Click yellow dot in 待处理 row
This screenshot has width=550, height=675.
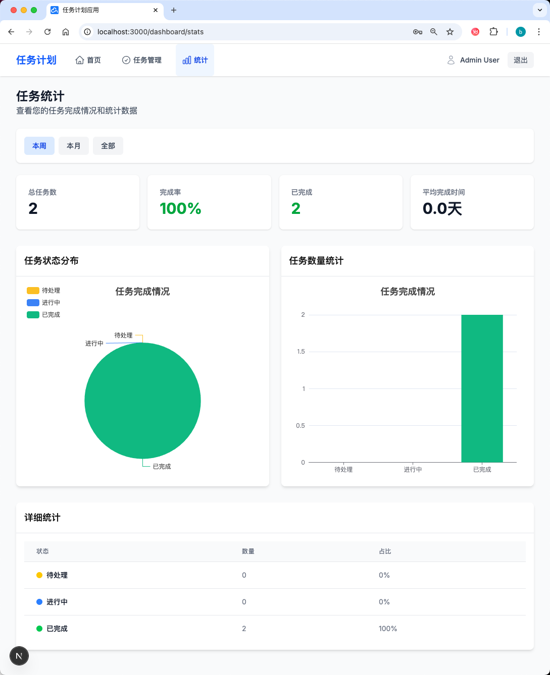(x=39, y=575)
